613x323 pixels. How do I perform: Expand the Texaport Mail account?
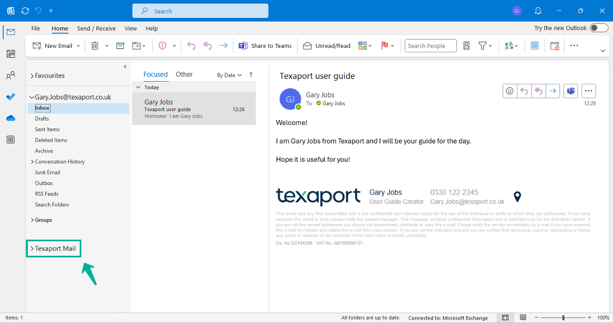(53, 249)
